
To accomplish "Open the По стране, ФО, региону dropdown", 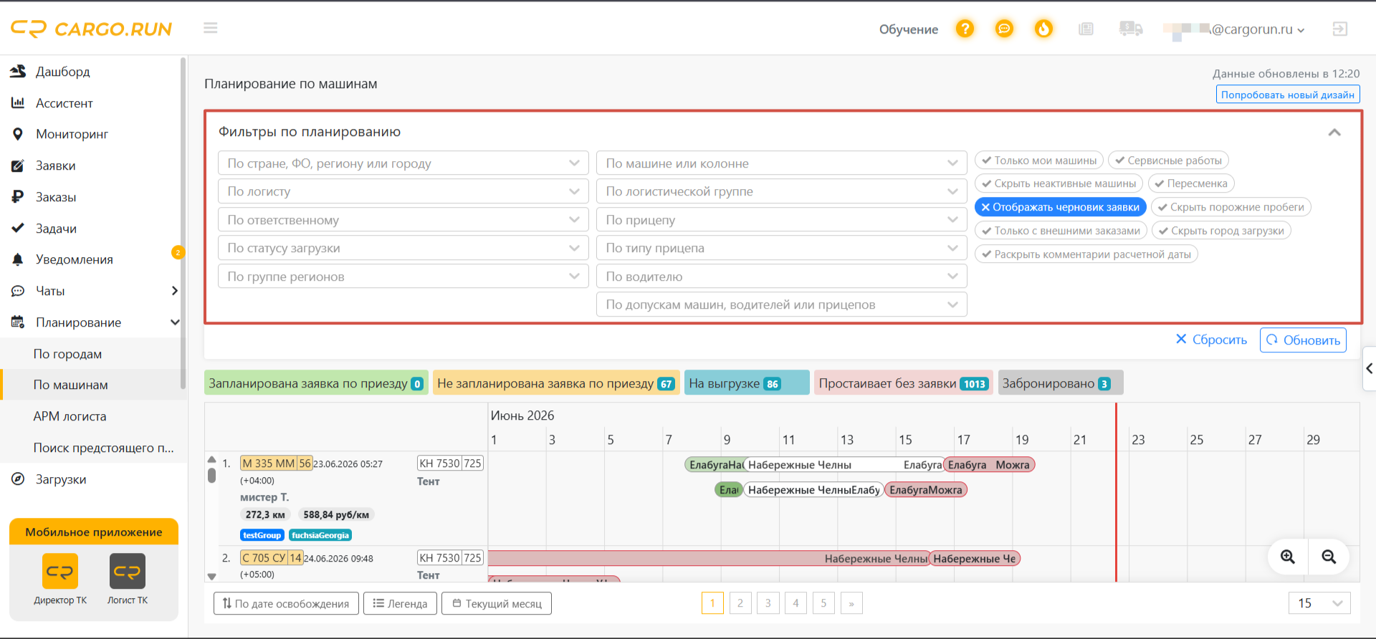I will coord(403,163).
